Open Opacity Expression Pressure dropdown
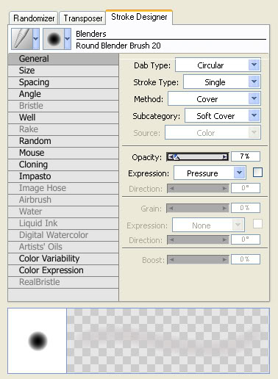 pos(210,173)
